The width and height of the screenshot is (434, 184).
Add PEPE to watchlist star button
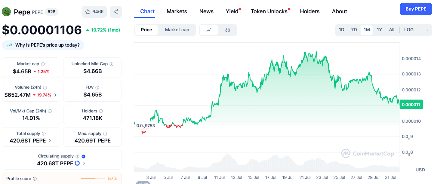click(94, 12)
